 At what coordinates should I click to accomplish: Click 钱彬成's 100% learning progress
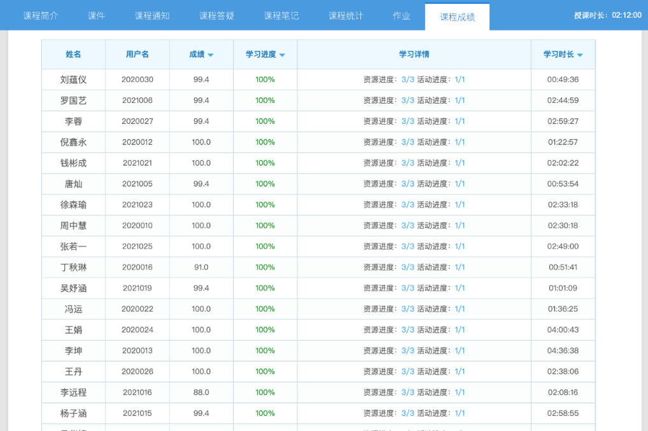click(x=265, y=163)
